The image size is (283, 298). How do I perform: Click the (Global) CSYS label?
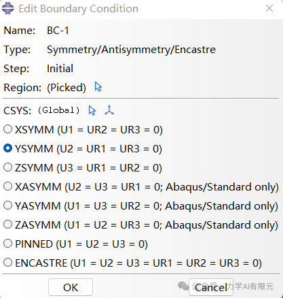coord(59,110)
